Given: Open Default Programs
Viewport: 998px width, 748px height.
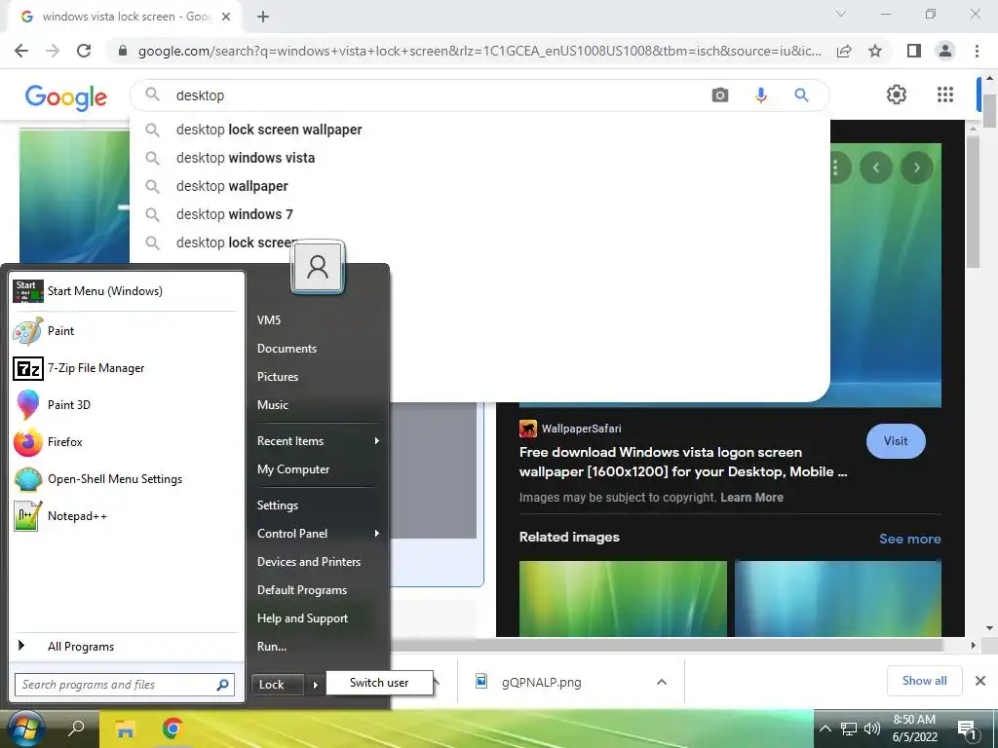Looking at the screenshot, I should [302, 589].
